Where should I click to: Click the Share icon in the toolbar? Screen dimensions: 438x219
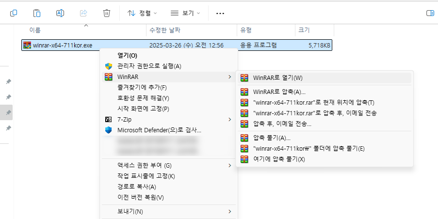click(x=83, y=13)
